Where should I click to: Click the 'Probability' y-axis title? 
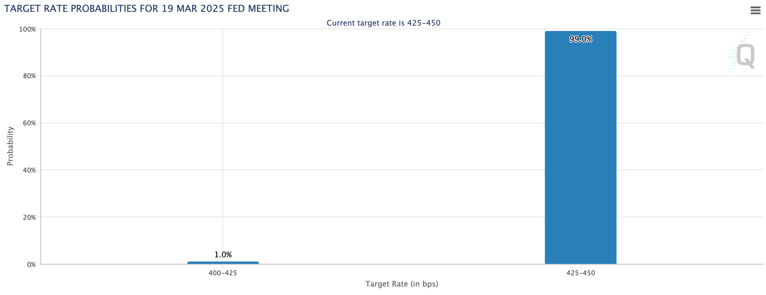pyautogui.click(x=10, y=146)
